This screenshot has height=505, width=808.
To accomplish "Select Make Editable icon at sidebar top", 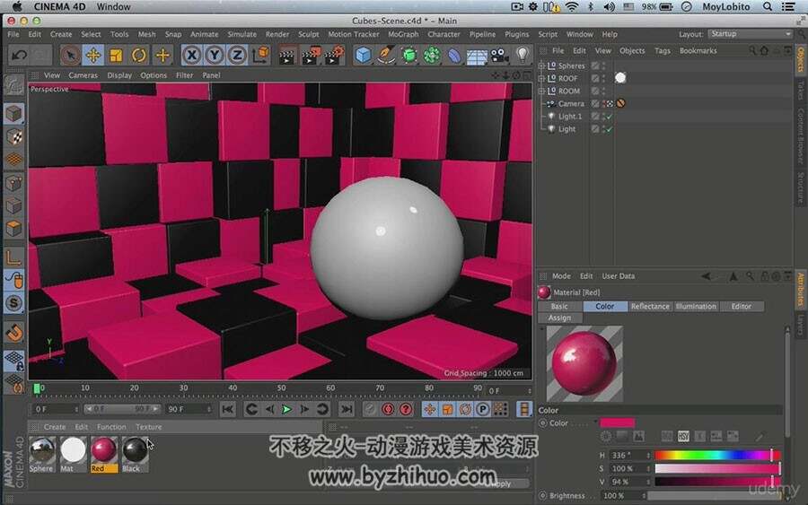I will coord(13,85).
